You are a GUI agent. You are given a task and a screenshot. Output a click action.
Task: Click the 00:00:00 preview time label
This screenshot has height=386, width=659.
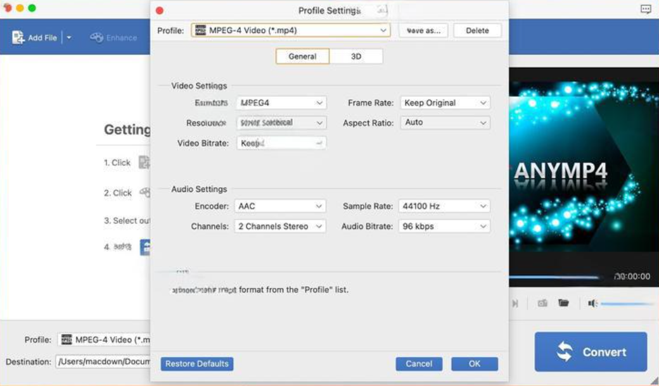(632, 277)
